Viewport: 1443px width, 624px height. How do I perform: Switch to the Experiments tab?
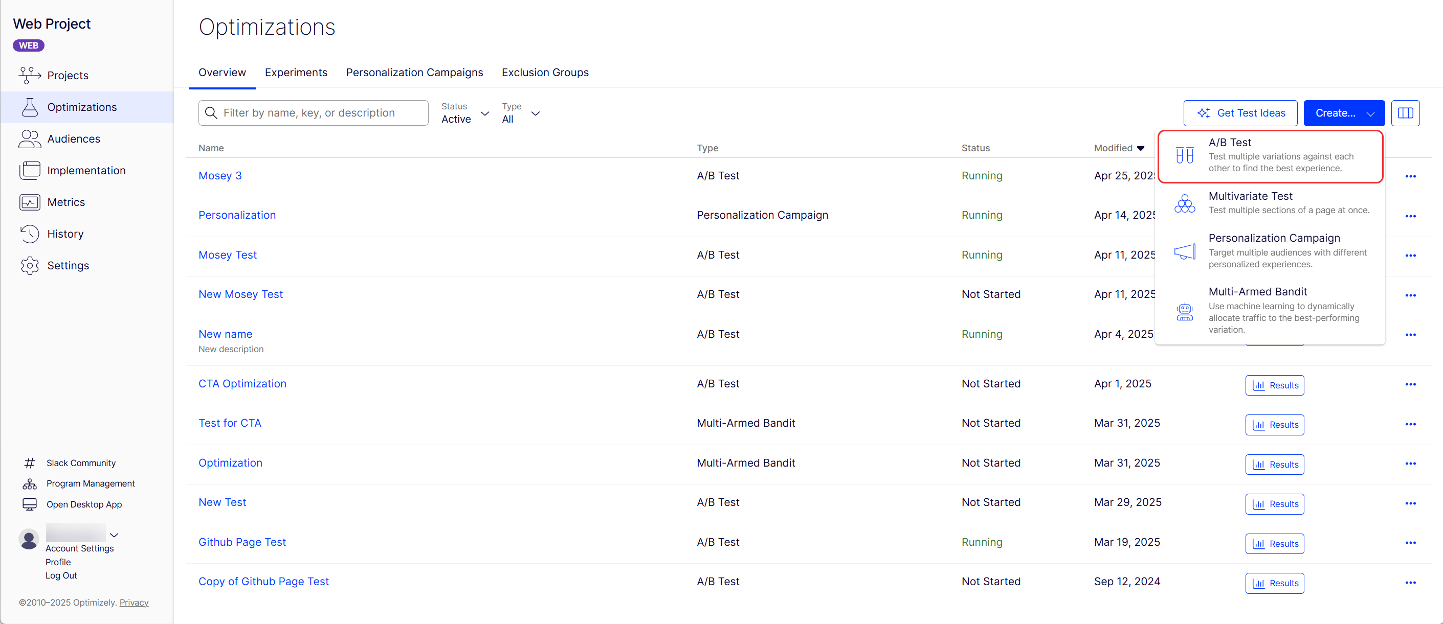(296, 72)
